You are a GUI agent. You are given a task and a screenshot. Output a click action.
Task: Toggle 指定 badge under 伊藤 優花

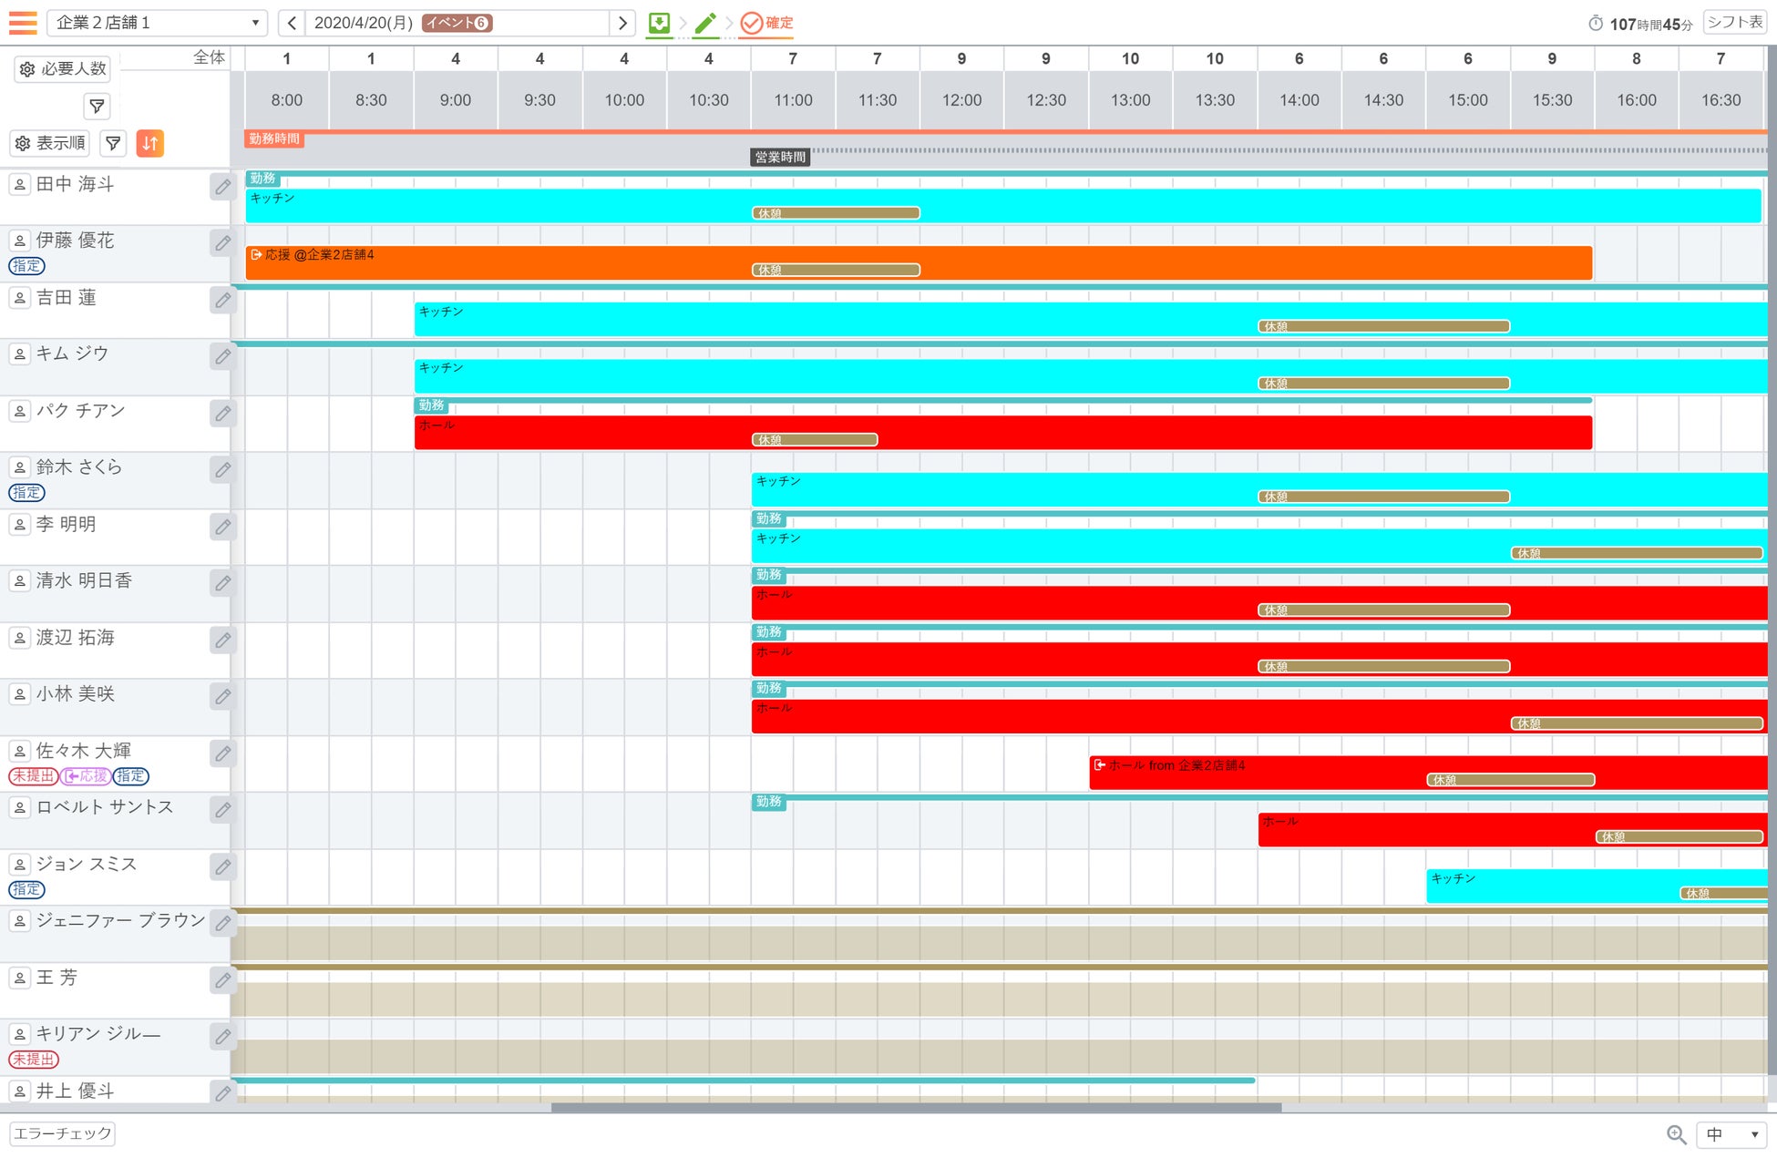(26, 266)
